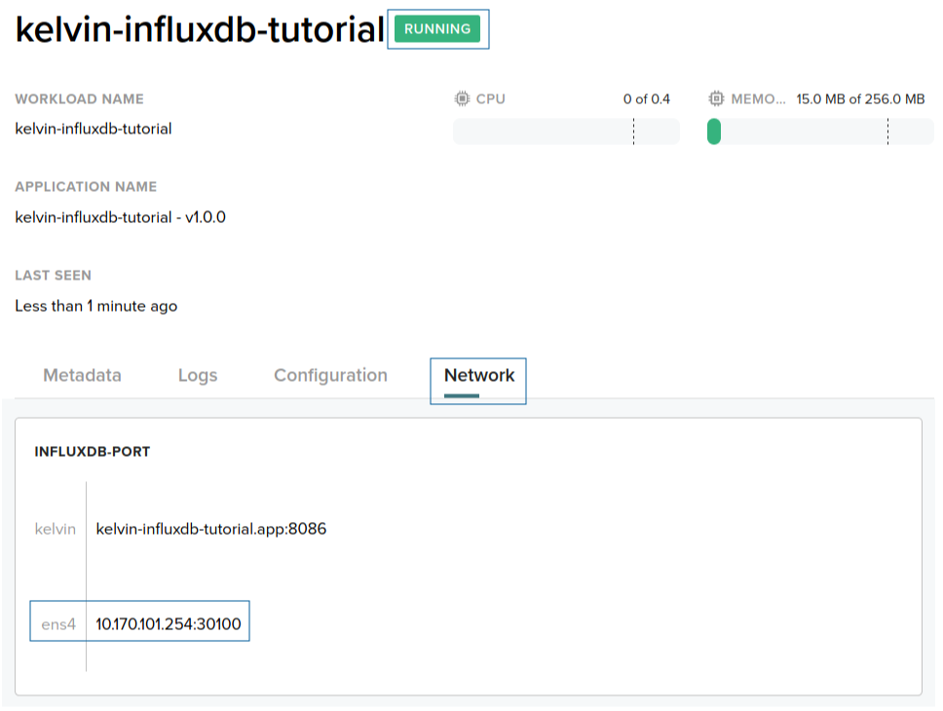Click the 10.170.101.254:30100 address

169,624
